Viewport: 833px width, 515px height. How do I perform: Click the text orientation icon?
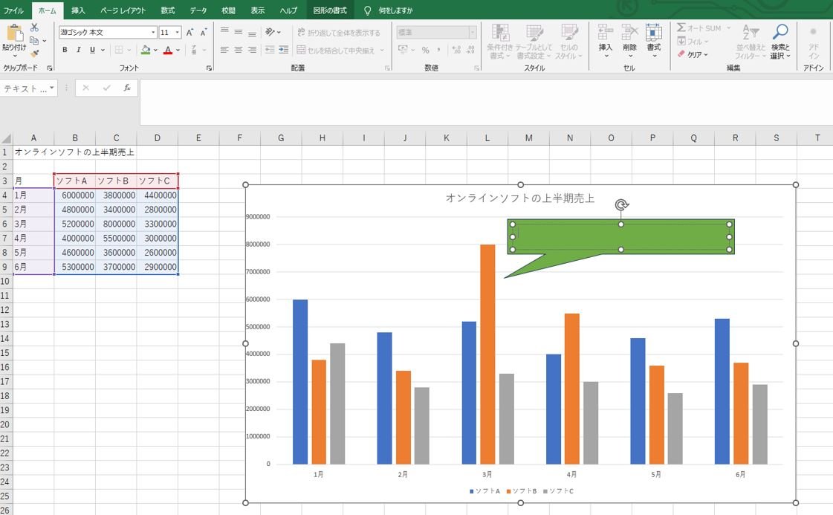point(270,32)
